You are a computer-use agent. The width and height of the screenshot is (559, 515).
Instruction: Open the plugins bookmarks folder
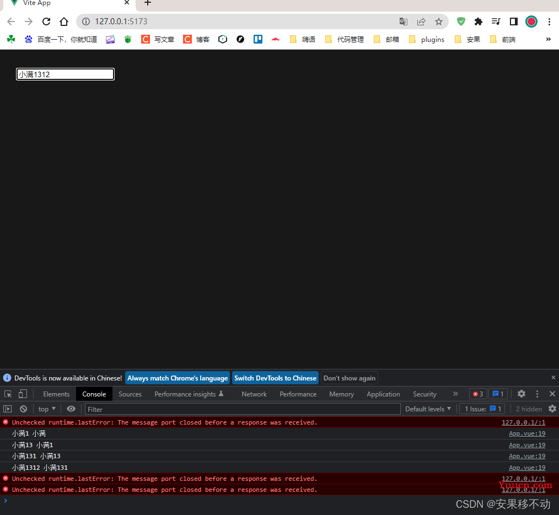pos(427,39)
